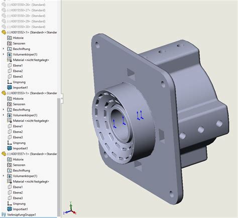238x218 pixels.
Task: Click the green Y axis of the view triad
Action: point(71,206)
